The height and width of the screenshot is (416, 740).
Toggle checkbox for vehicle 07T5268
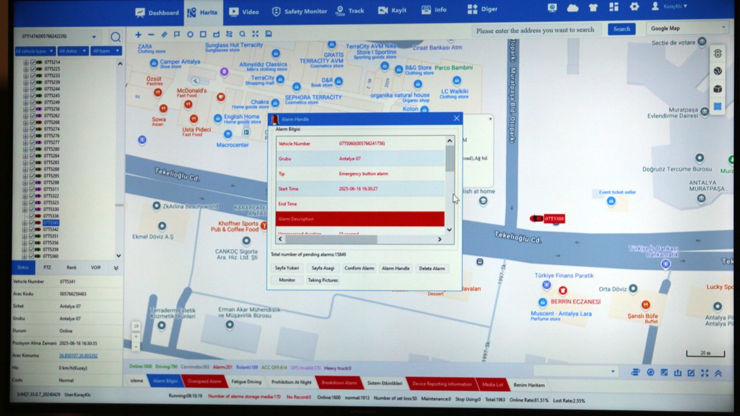(x=32, y=122)
